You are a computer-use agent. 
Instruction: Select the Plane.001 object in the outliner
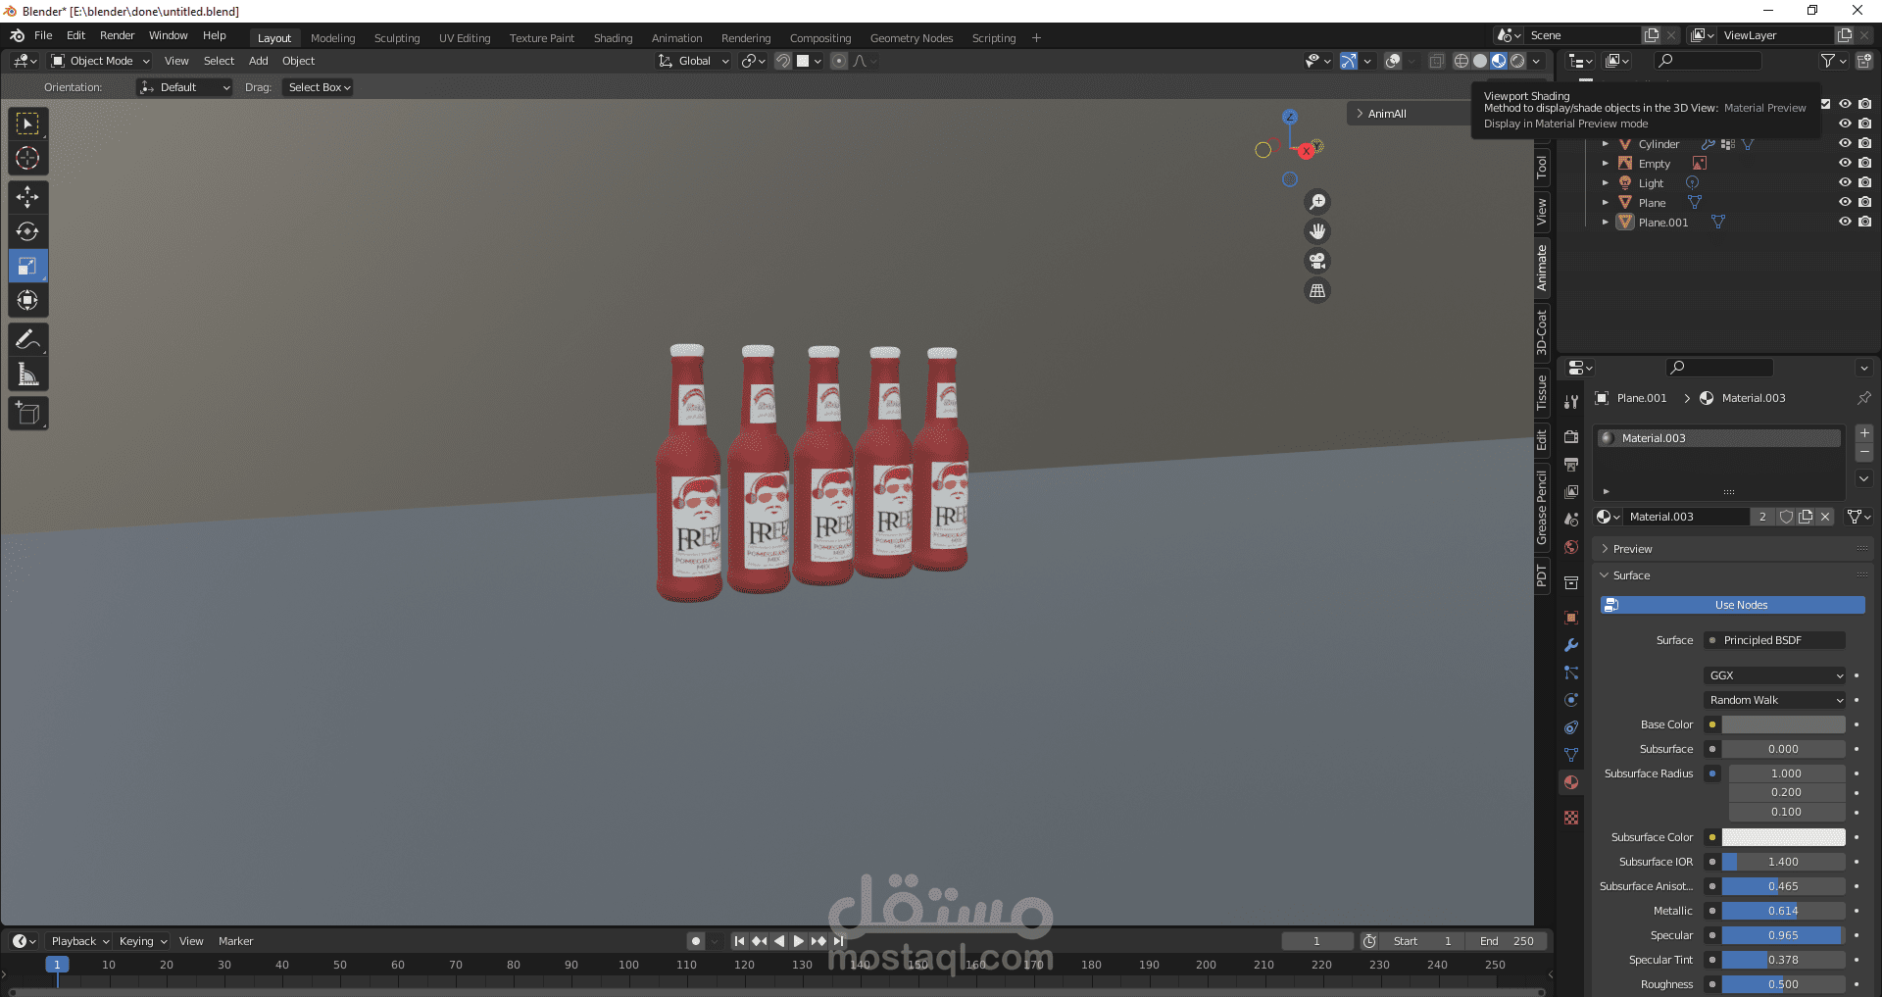tap(1663, 223)
